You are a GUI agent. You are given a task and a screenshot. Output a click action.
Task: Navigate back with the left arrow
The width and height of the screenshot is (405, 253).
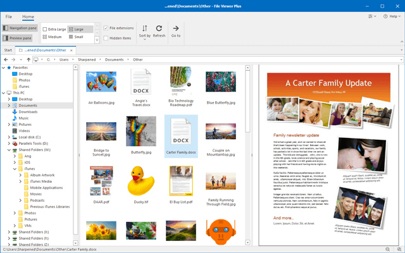[x=6, y=59]
